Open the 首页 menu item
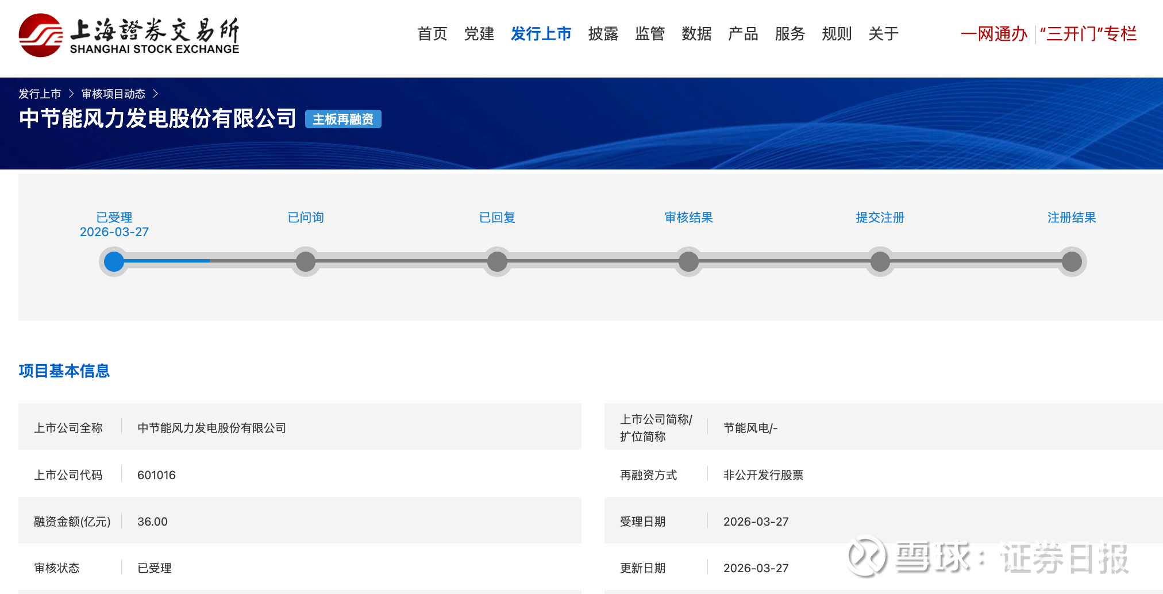This screenshot has height=594, width=1163. [x=432, y=34]
